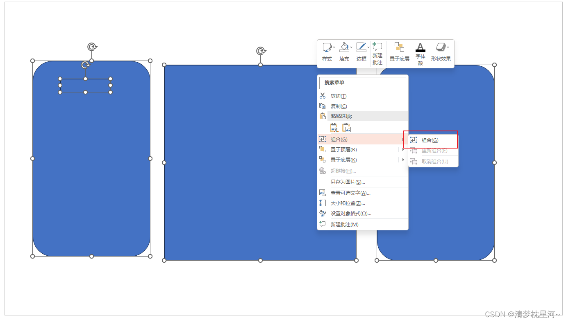
Task: Open the 组合(G) item in the main context menu
Action: [x=363, y=140]
